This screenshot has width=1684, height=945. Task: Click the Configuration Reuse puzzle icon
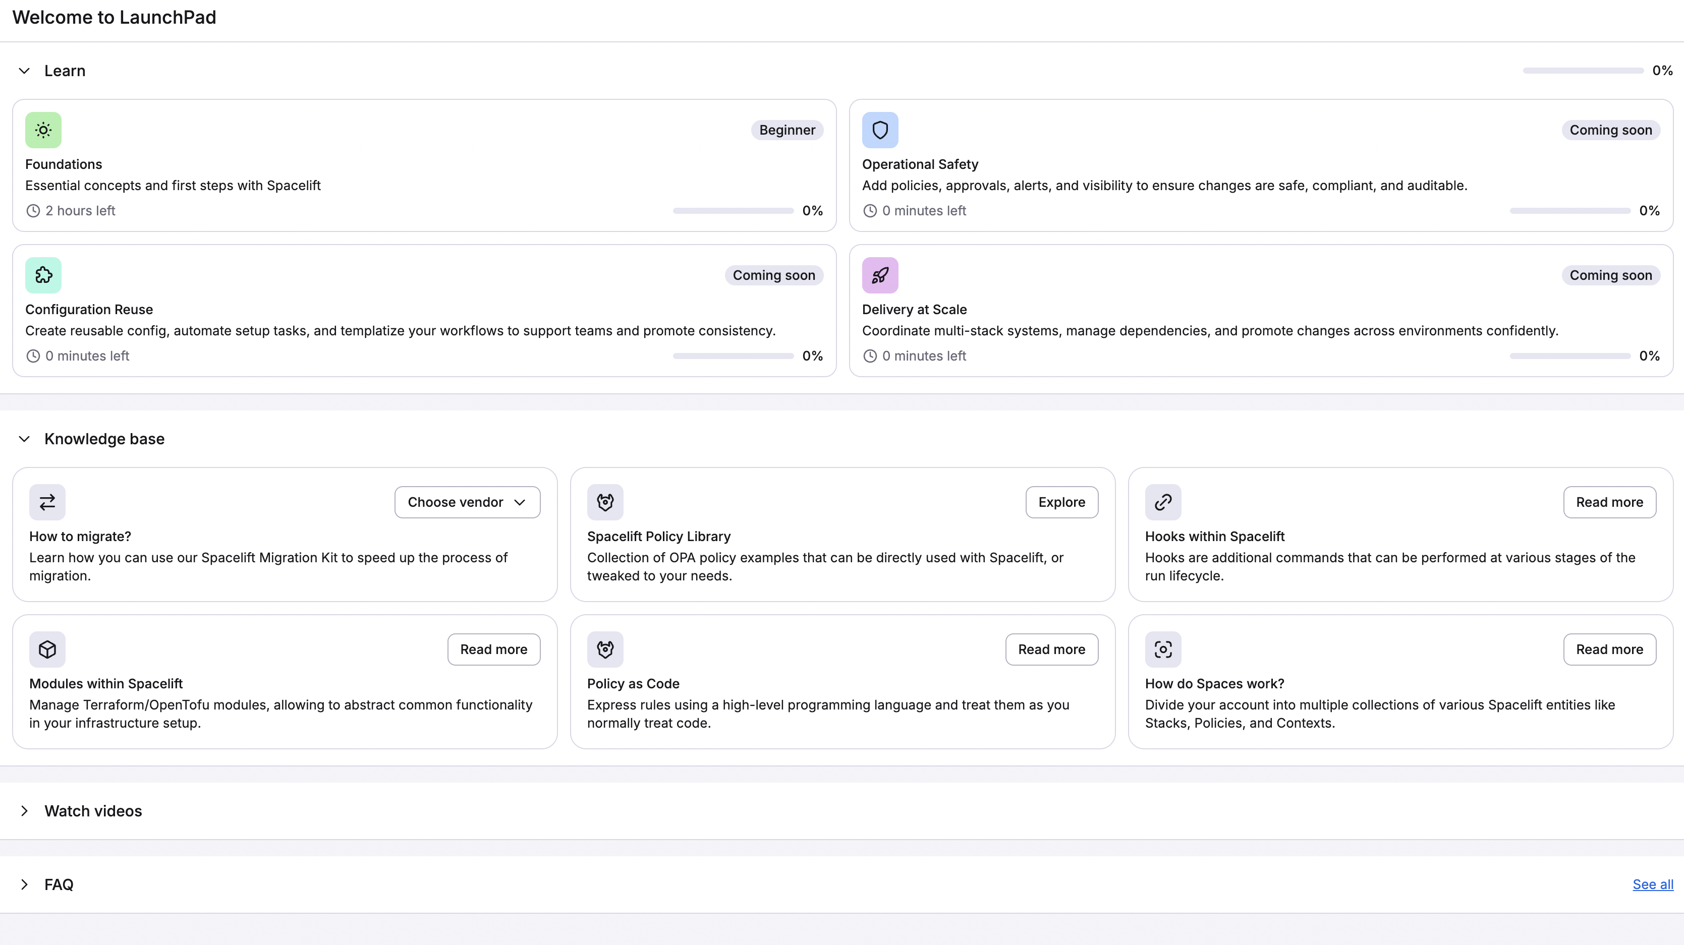pos(43,275)
